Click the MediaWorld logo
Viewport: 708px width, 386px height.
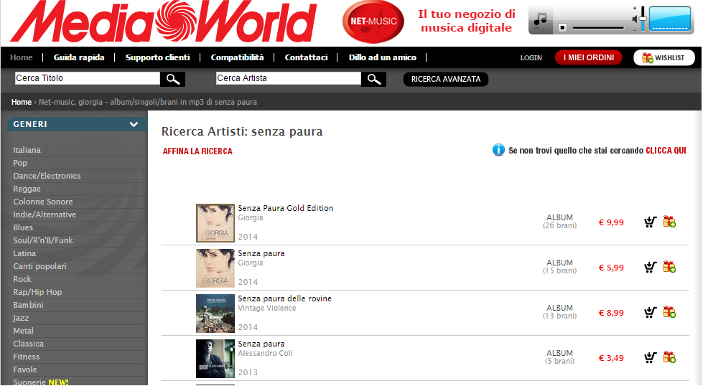(x=164, y=22)
